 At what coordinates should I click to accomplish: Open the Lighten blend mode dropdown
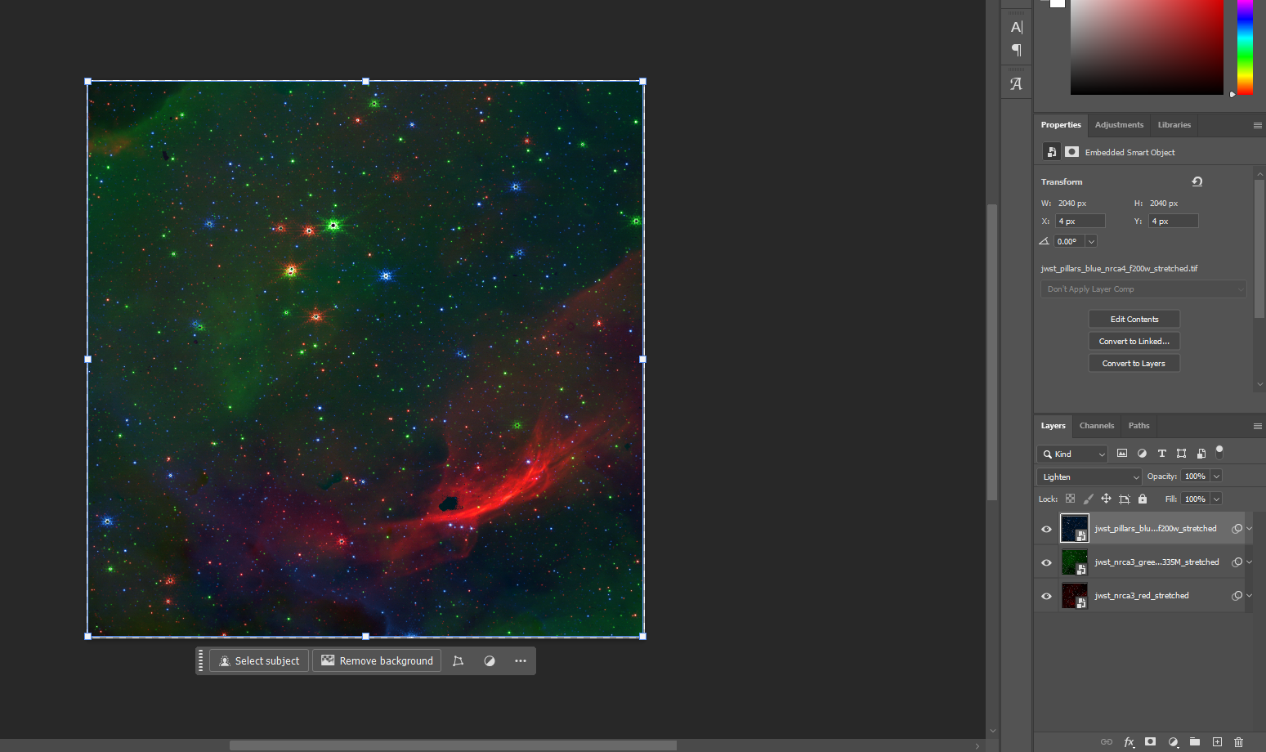coord(1089,477)
